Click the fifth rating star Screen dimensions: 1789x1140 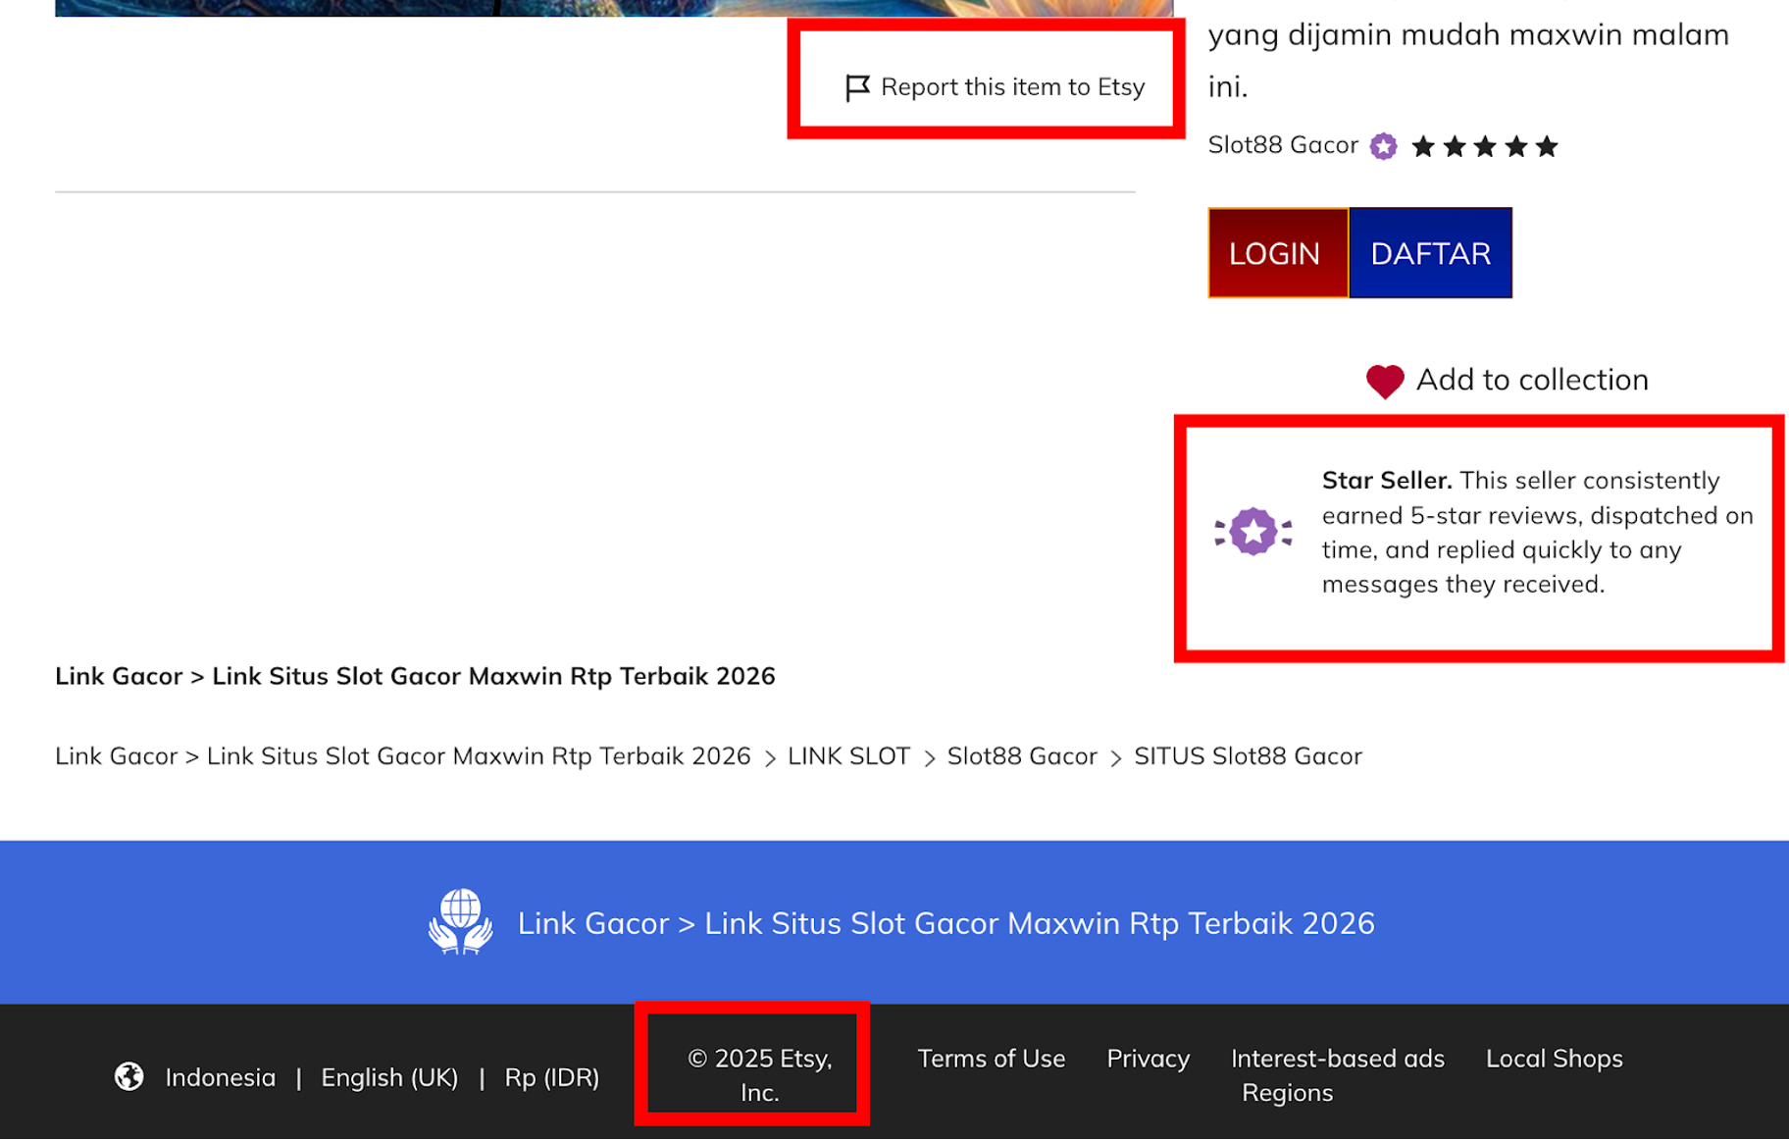click(1545, 146)
